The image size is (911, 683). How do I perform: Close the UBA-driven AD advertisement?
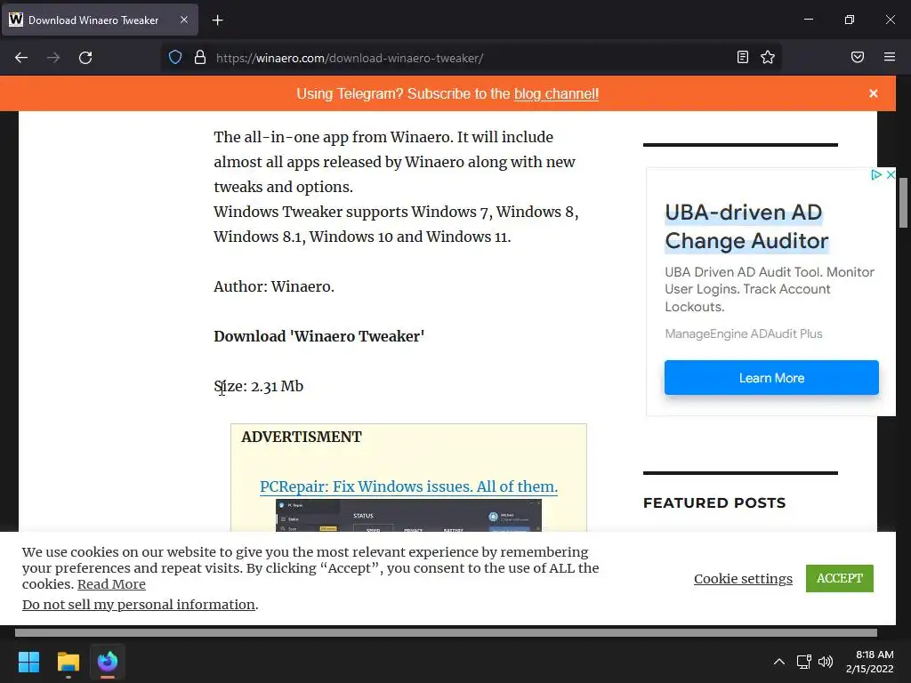[x=890, y=175]
